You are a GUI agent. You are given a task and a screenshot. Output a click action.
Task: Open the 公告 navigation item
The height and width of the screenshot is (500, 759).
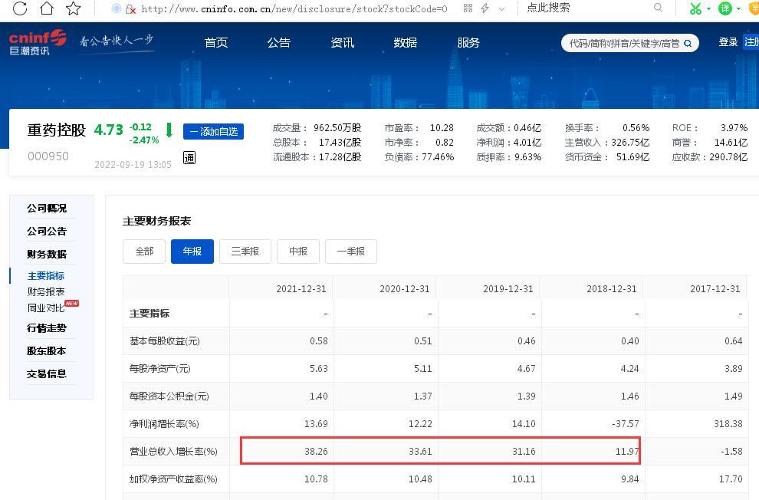[x=279, y=43]
